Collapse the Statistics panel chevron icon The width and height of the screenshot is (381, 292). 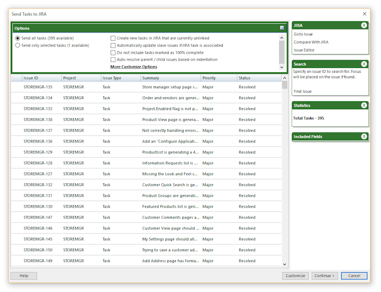pyautogui.click(x=364, y=105)
